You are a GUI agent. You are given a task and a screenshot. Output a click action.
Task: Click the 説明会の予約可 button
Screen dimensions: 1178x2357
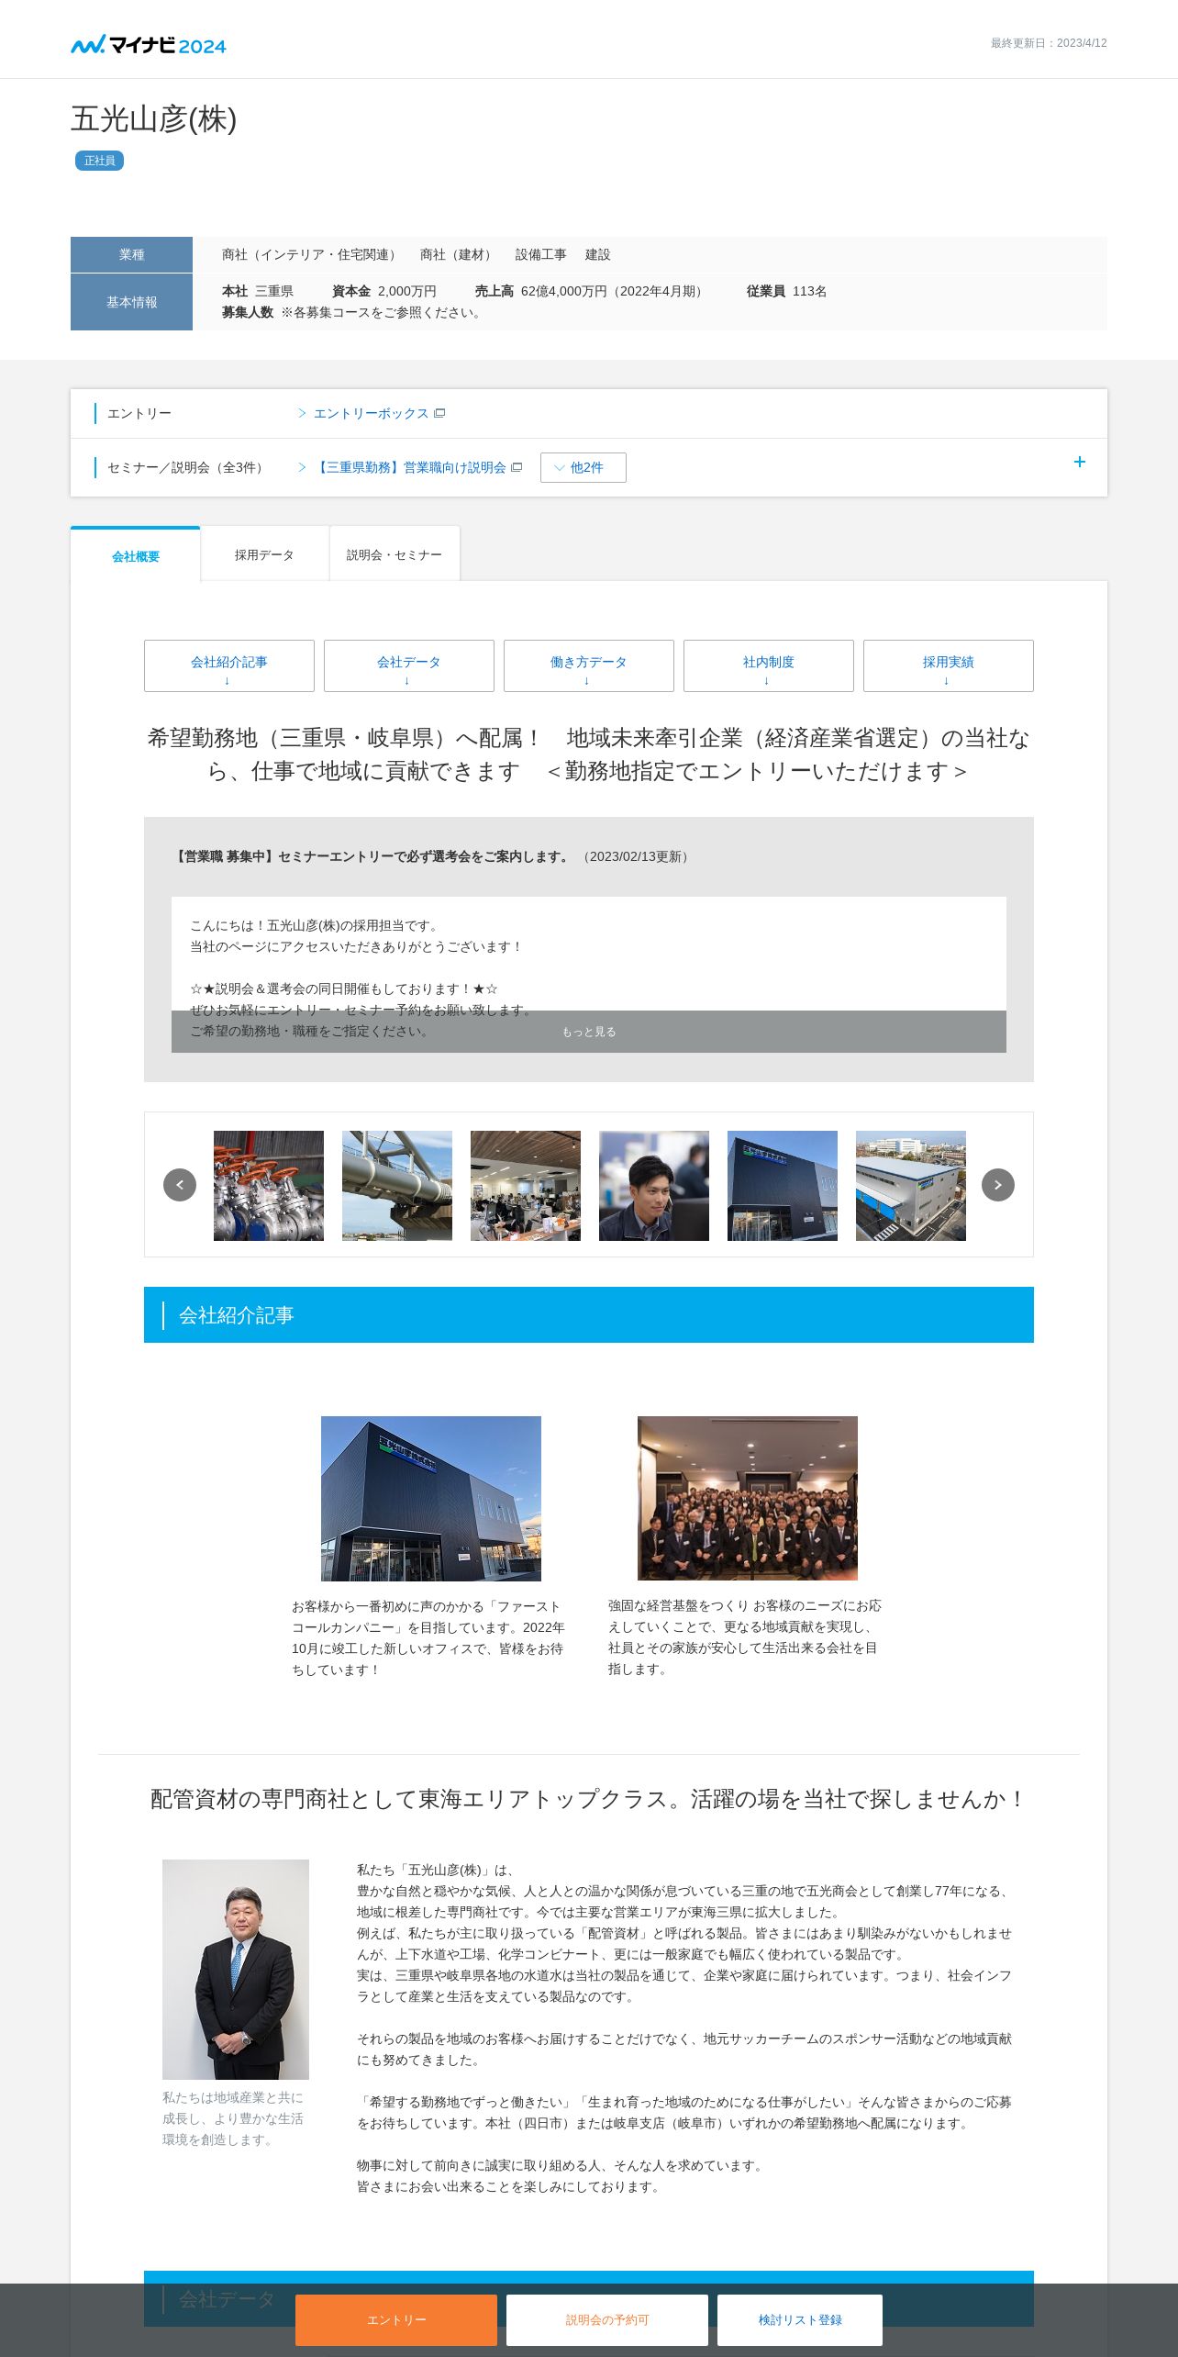click(x=607, y=2320)
